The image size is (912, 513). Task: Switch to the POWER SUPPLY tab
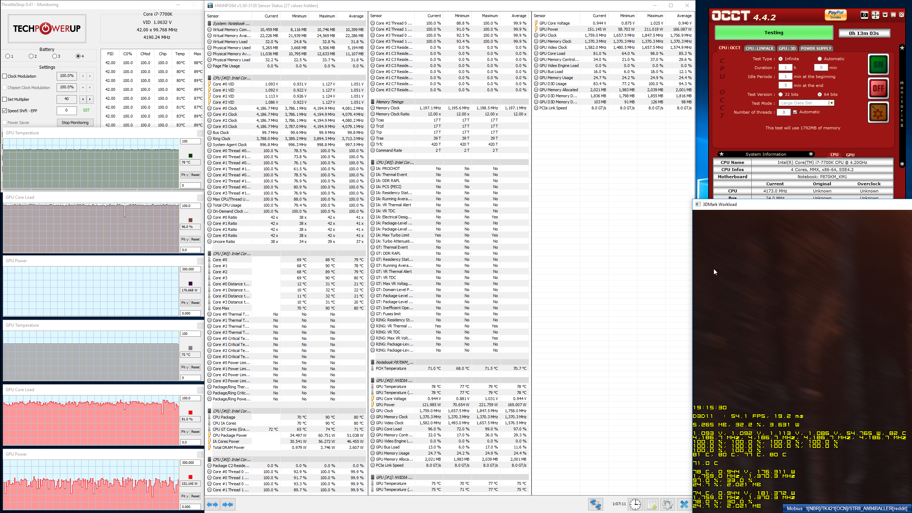816,48
